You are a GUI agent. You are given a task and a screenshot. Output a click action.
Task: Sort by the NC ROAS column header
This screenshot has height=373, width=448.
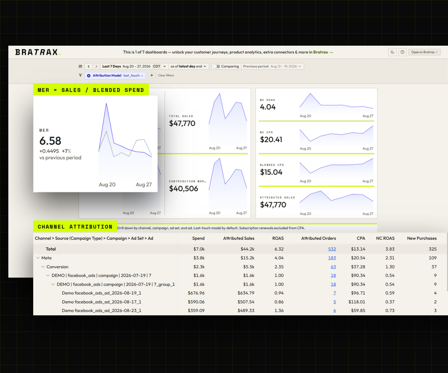click(385, 238)
